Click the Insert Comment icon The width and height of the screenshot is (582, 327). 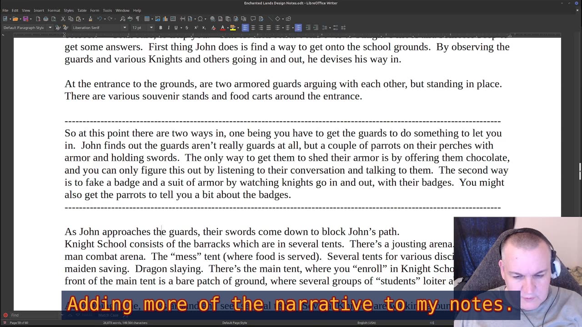click(253, 19)
